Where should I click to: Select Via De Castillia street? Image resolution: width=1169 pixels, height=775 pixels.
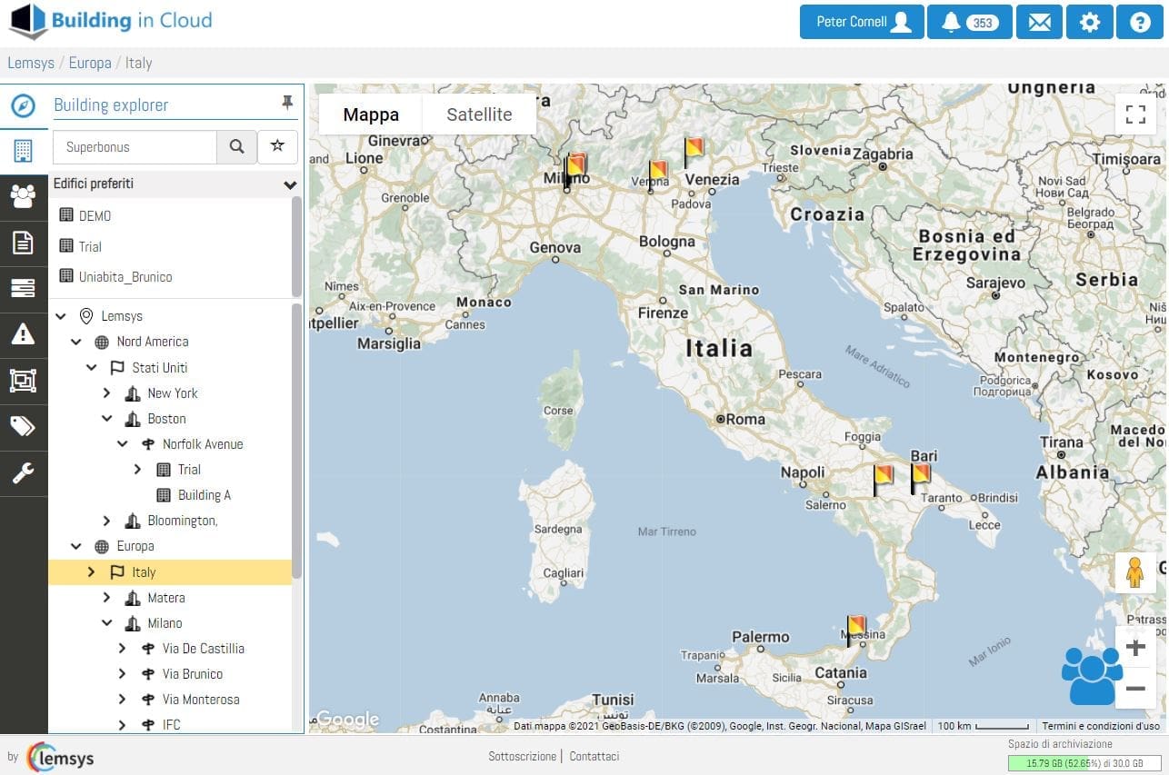pos(204,649)
